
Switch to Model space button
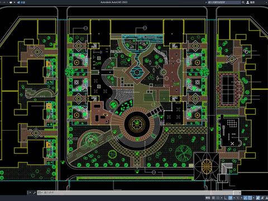pos(208,198)
